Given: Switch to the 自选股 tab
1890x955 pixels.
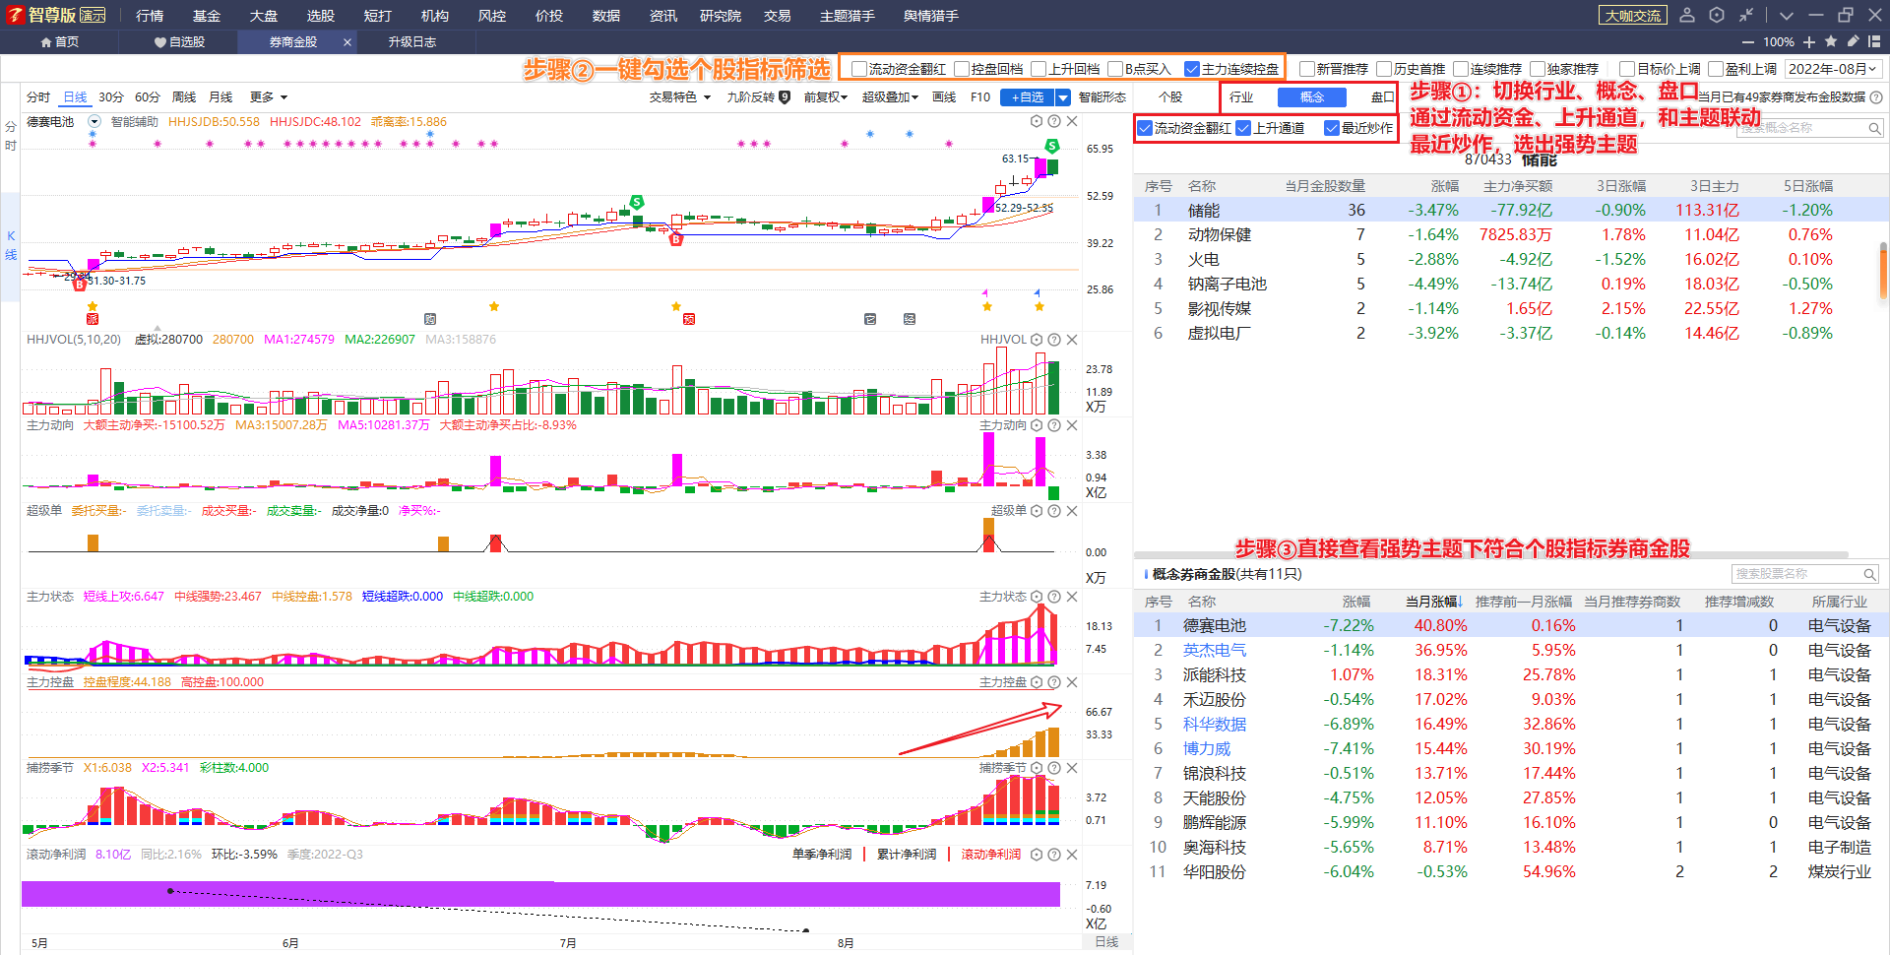Looking at the screenshot, I should click(180, 42).
